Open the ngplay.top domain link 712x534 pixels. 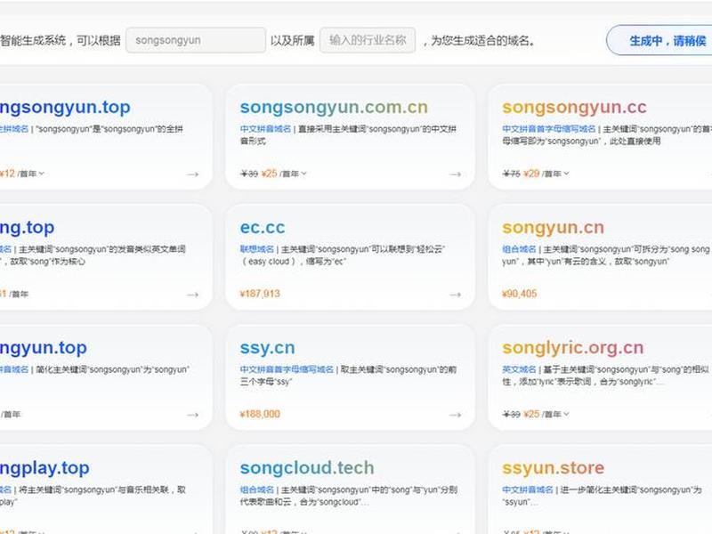tap(44, 468)
